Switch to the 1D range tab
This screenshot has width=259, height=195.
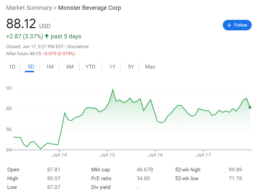(x=12, y=67)
